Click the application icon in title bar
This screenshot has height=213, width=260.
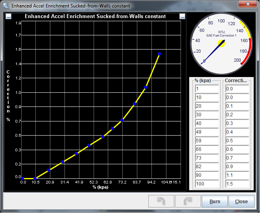(6, 6)
